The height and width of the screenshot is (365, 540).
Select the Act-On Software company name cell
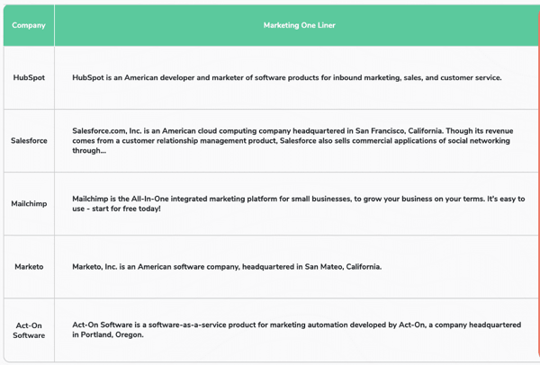click(29, 330)
